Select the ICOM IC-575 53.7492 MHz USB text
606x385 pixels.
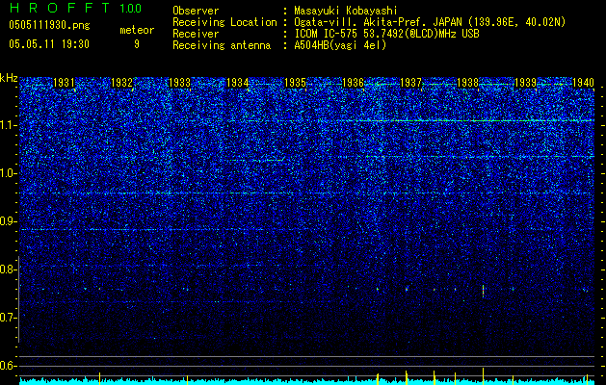pos(386,34)
